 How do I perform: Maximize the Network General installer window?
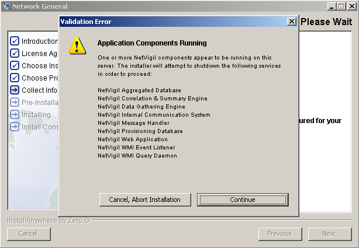pos(341,6)
